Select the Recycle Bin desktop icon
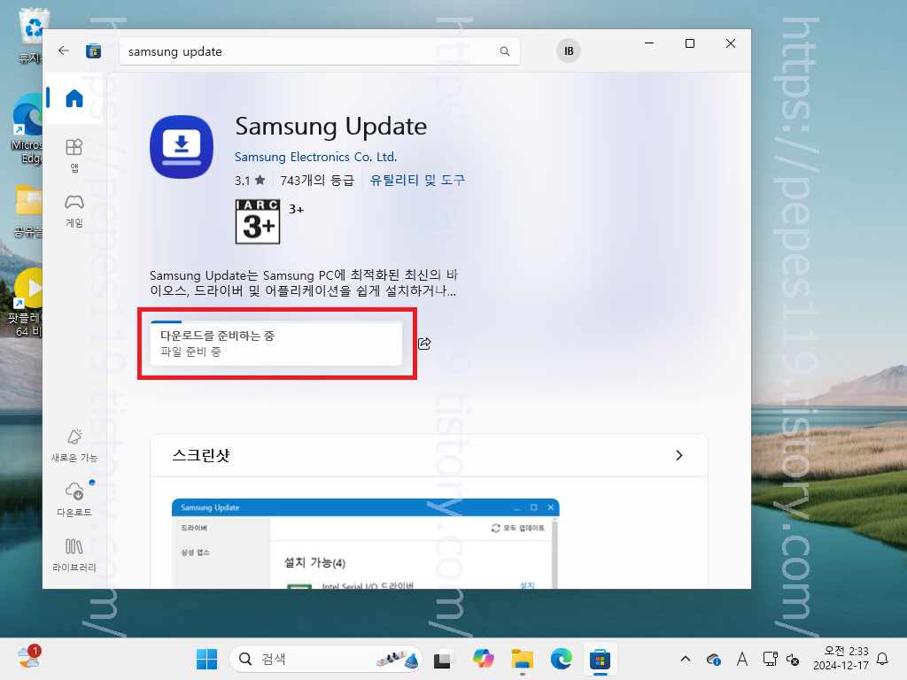The width and height of the screenshot is (907, 680). coord(31,35)
